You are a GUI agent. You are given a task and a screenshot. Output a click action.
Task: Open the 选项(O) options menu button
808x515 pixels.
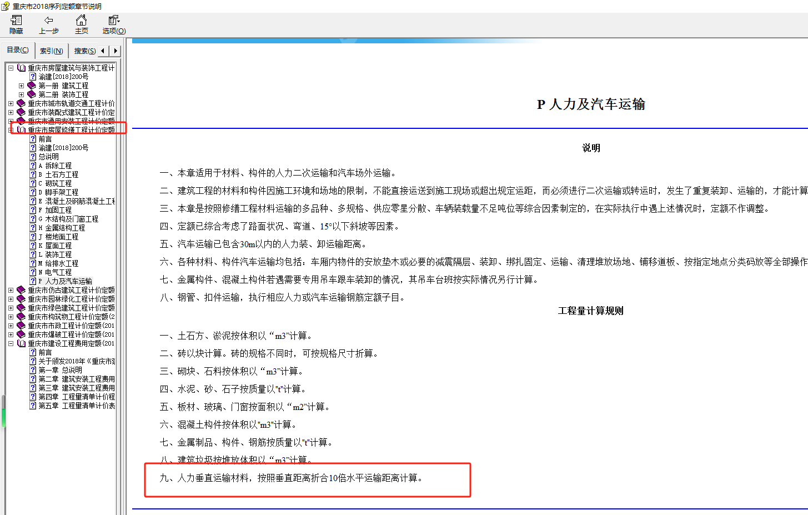pos(114,24)
